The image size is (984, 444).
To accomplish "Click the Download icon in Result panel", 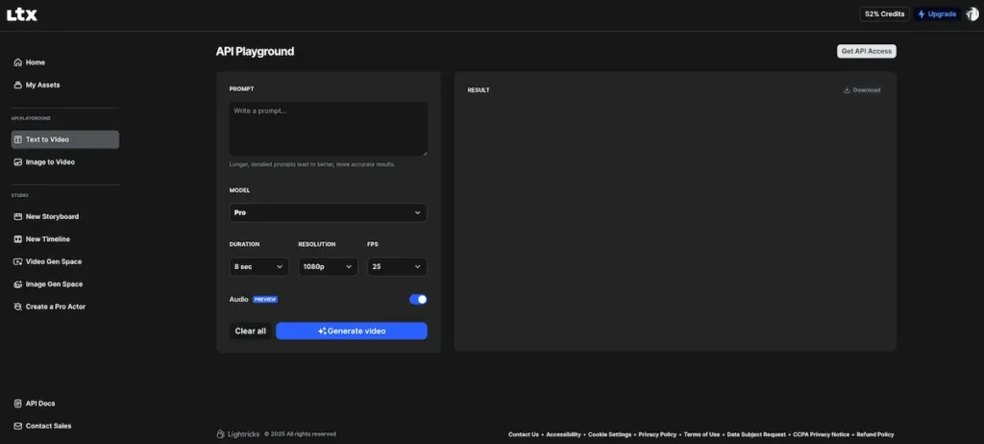I will coord(847,90).
